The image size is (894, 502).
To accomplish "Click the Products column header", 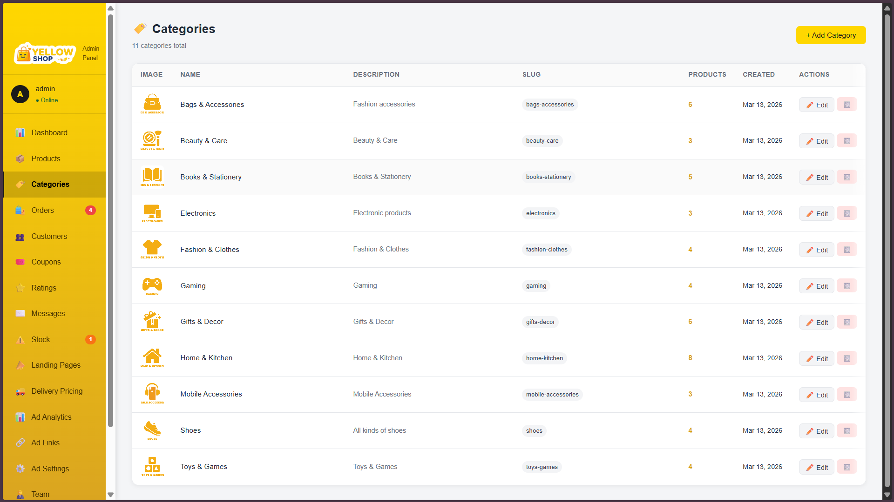I will [x=707, y=74].
